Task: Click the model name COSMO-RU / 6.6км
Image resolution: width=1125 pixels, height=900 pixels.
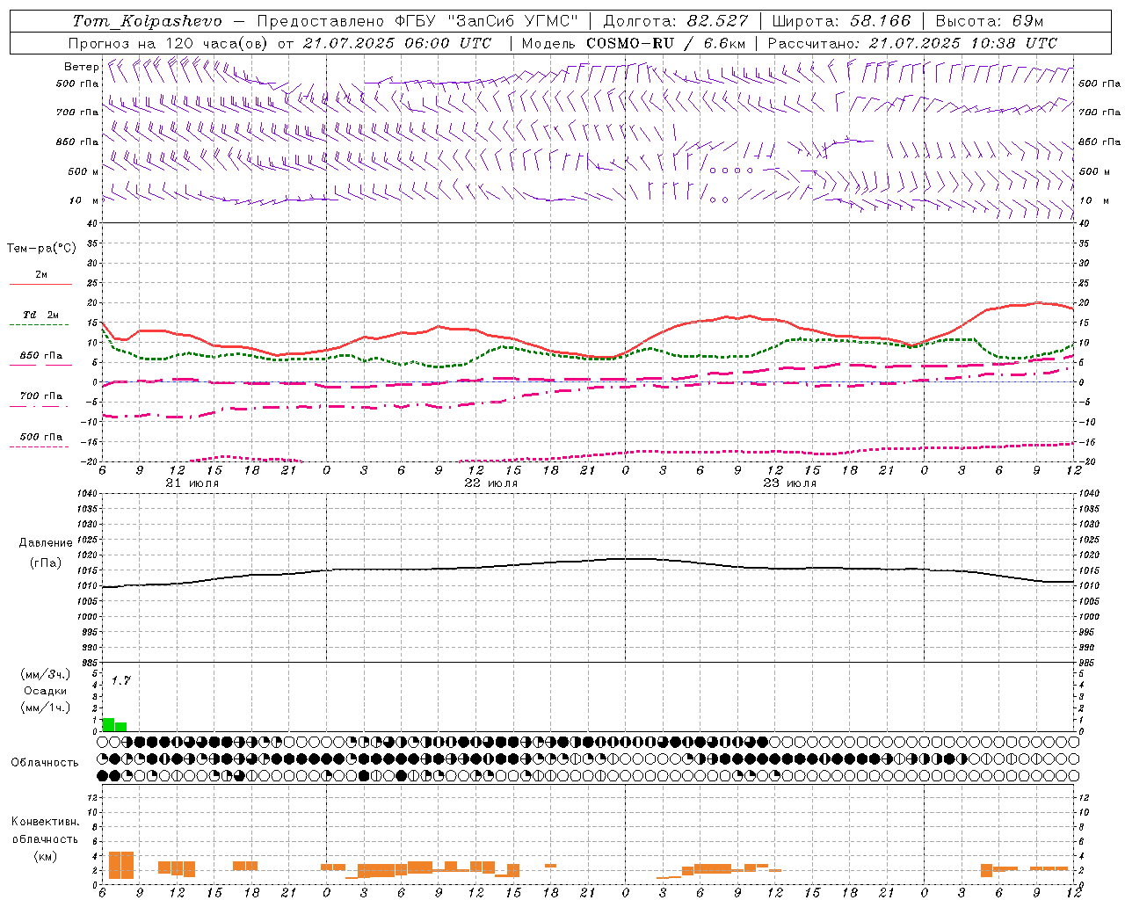Action: (666, 43)
